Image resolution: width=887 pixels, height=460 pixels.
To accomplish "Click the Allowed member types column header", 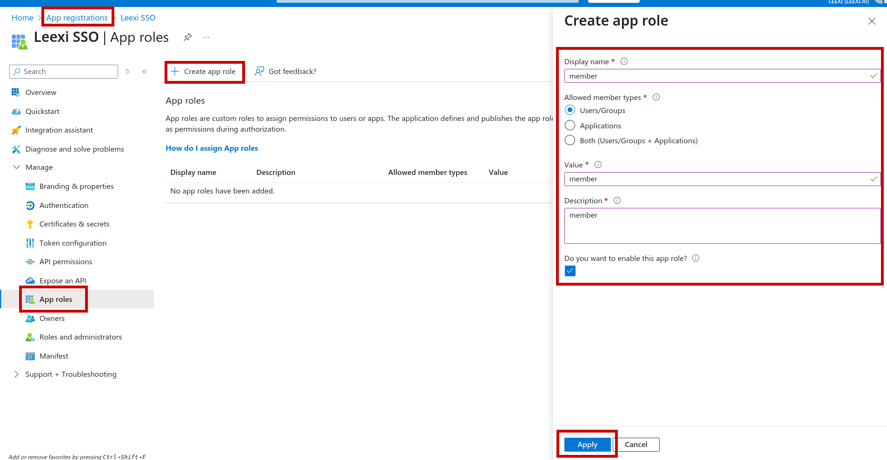I will pos(428,173).
